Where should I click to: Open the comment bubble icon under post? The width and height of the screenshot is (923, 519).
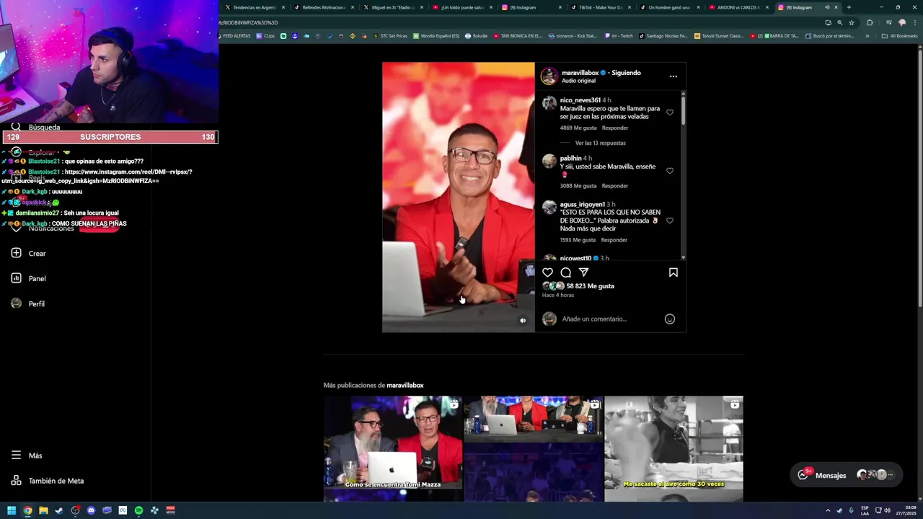click(565, 272)
